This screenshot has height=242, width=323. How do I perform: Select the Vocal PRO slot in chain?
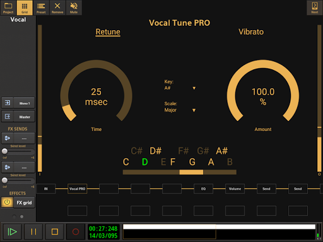click(x=77, y=189)
